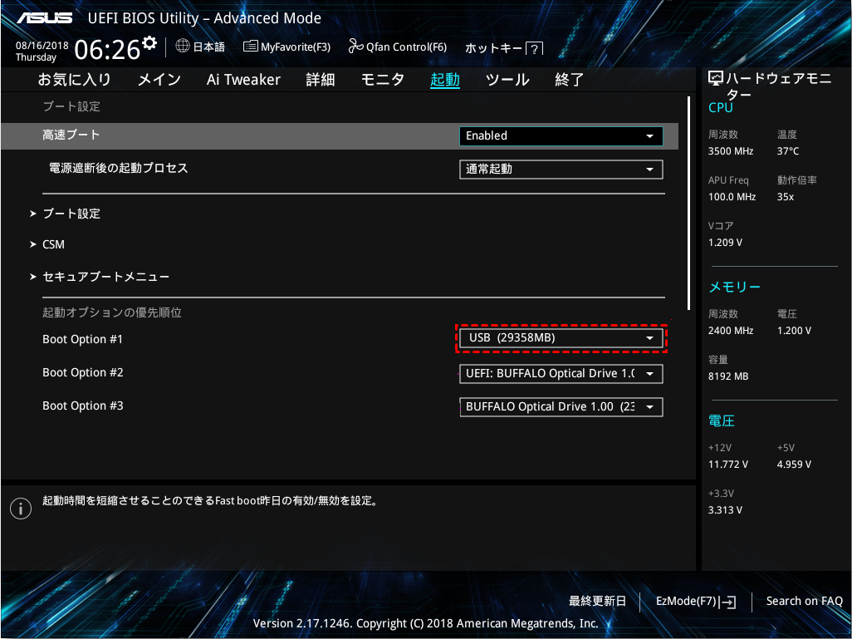Click the info icon beside help text
The image size is (852, 639).
pyautogui.click(x=21, y=509)
